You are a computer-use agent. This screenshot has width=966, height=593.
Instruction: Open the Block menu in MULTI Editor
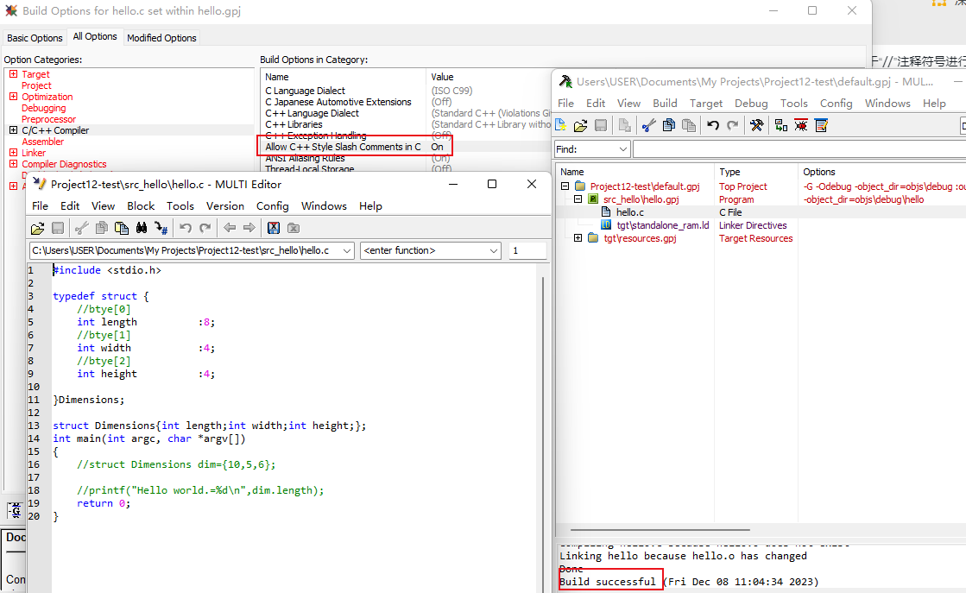pyautogui.click(x=141, y=206)
